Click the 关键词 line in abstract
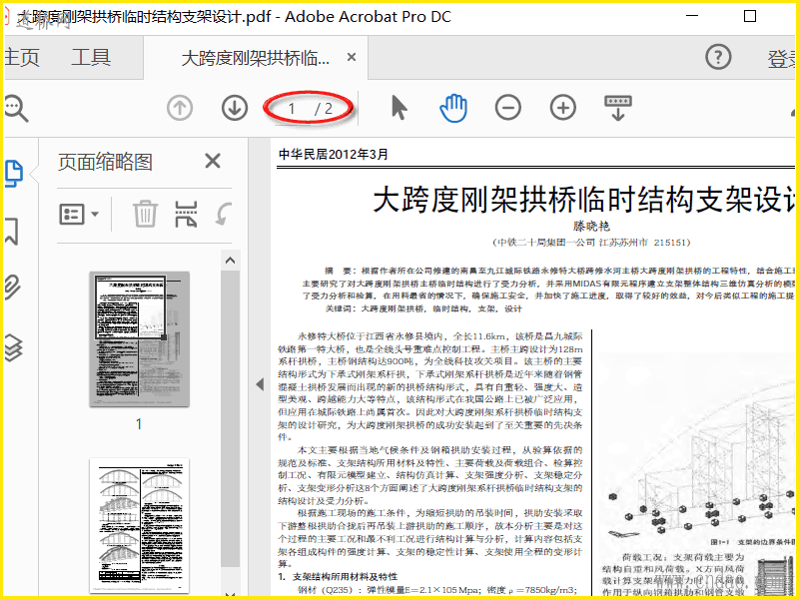799x599 pixels. 423,308
